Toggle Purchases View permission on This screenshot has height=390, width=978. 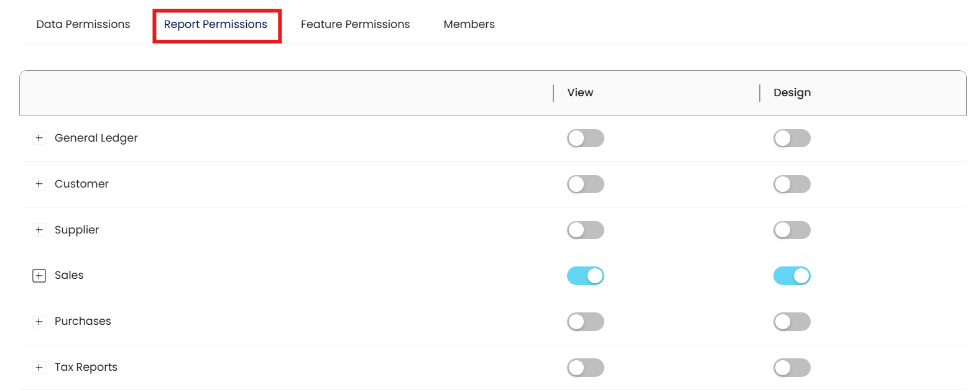click(585, 322)
